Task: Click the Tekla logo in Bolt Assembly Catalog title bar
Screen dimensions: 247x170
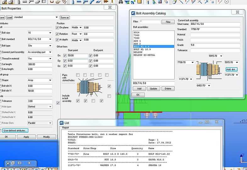Action: 133,13
